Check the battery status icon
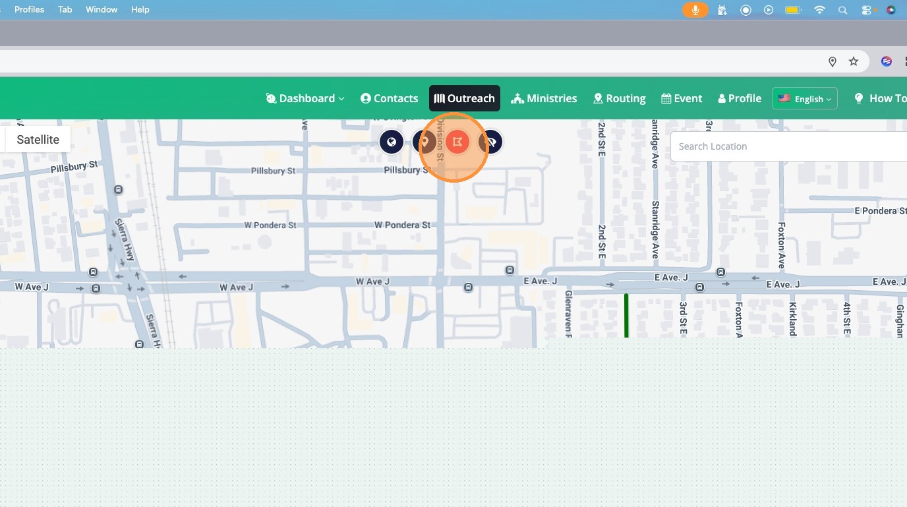 (x=792, y=10)
